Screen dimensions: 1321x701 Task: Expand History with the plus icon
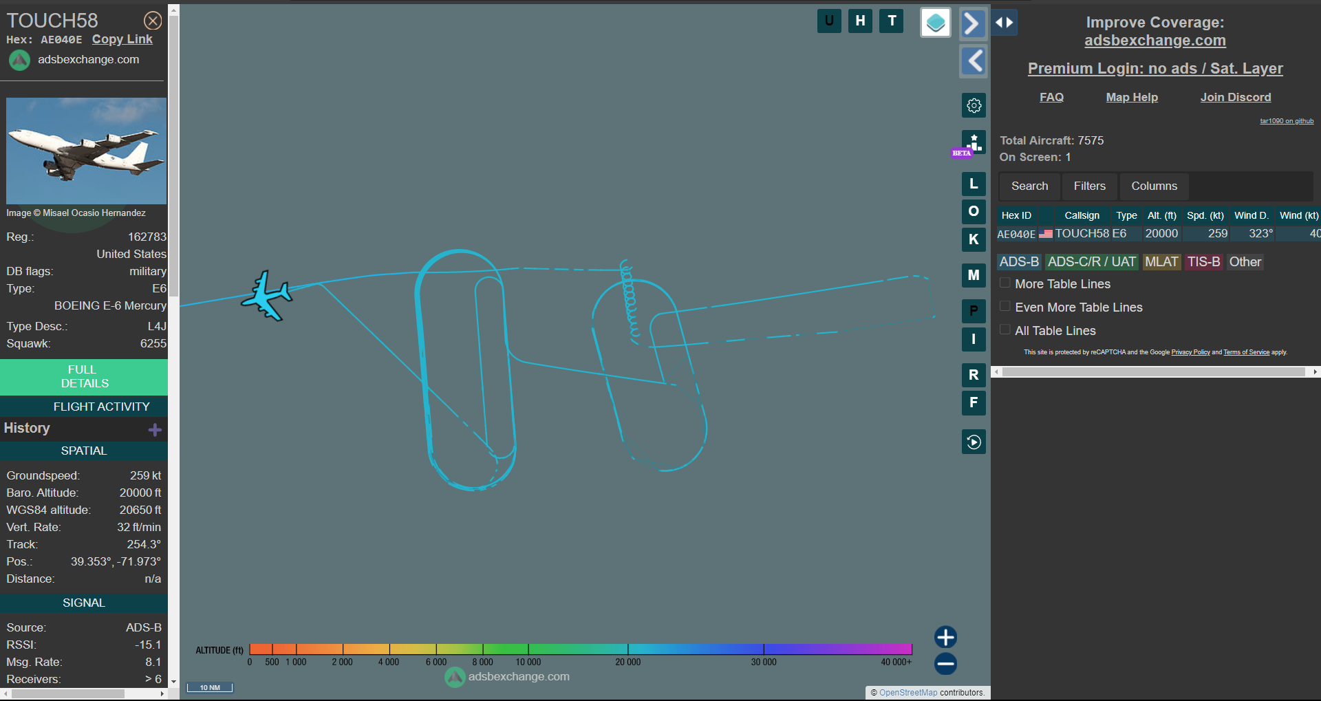click(155, 430)
